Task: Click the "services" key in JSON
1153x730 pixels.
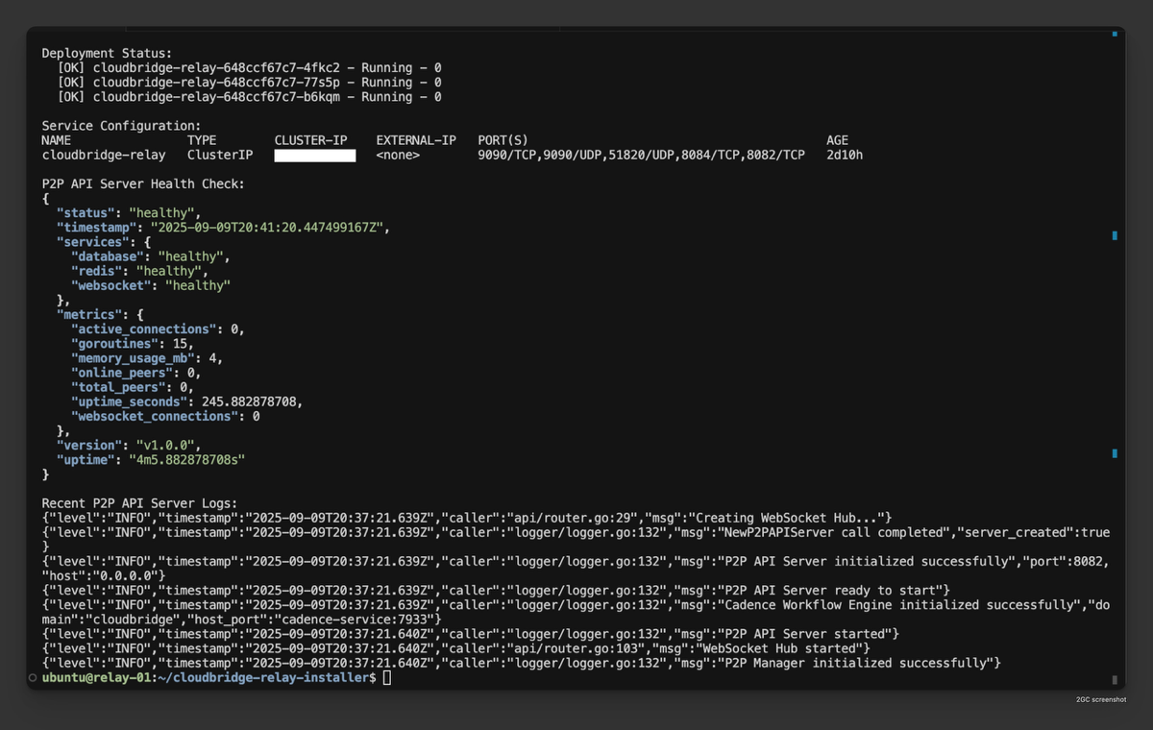Action: pos(92,242)
